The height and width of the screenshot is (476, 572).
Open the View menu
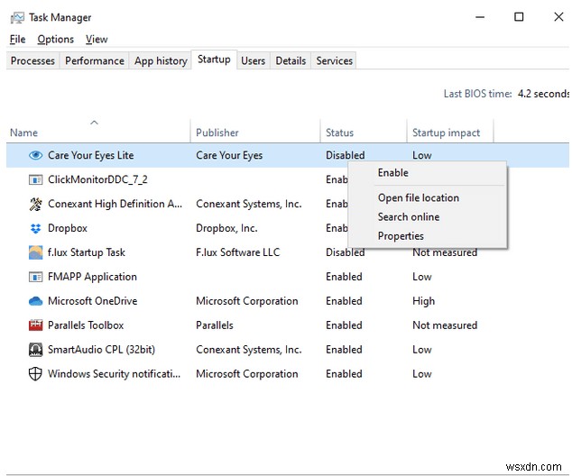coord(97,39)
